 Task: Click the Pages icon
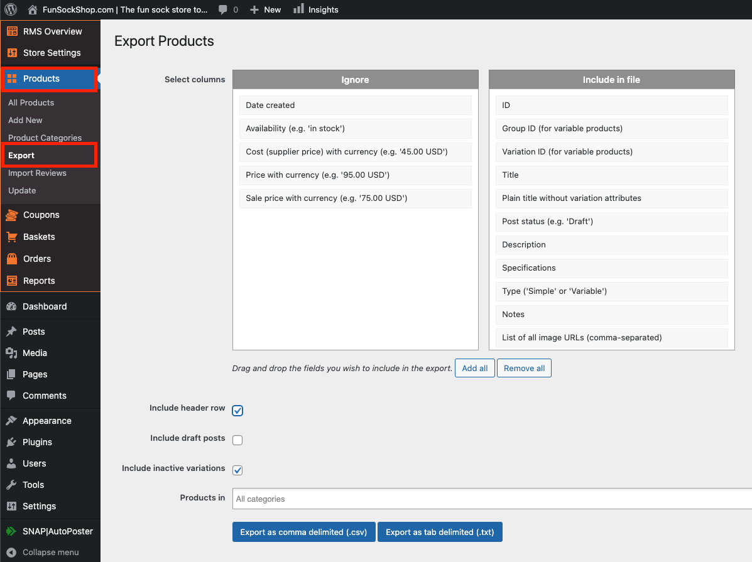(x=11, y=374)
